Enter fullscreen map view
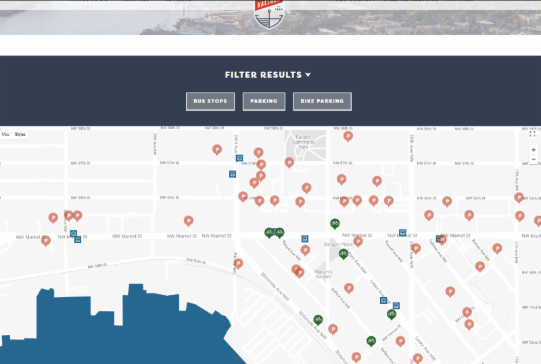This screenshot has width=541, height=364. click(x=533, y=134)
